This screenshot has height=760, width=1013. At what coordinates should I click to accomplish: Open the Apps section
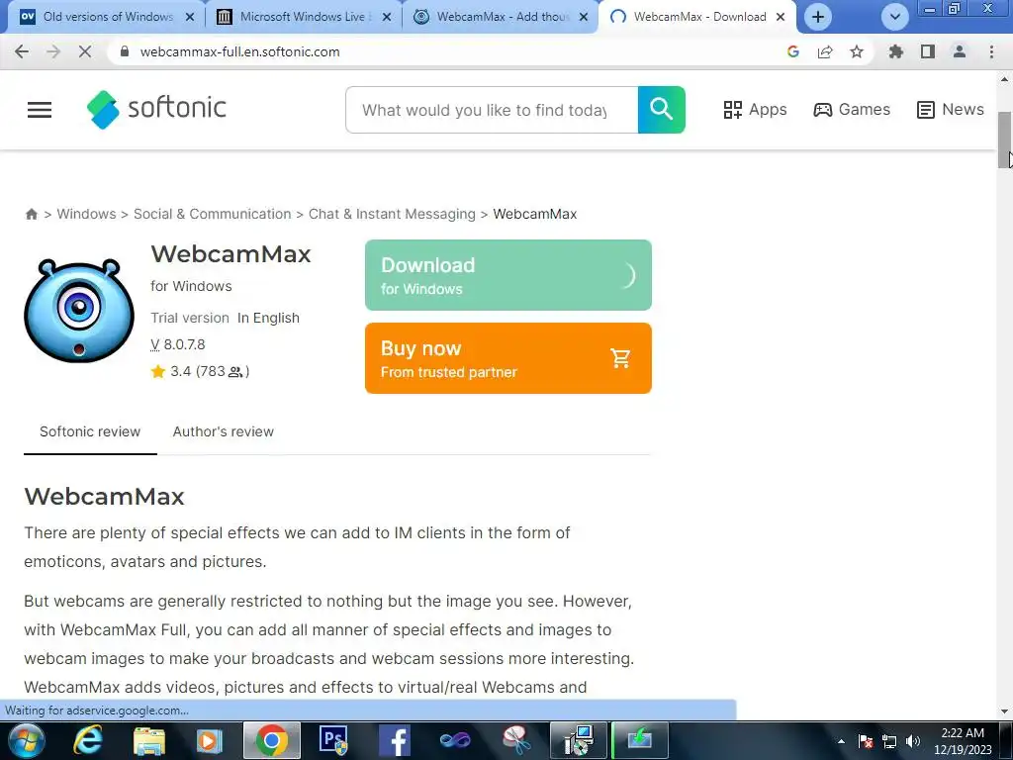click(x=755, y=110)
